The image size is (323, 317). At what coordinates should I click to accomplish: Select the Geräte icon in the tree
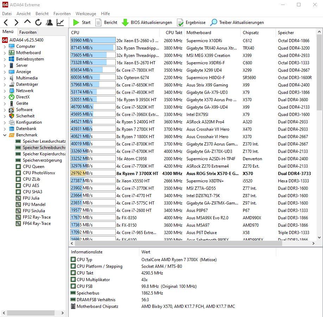click(12, 103)
